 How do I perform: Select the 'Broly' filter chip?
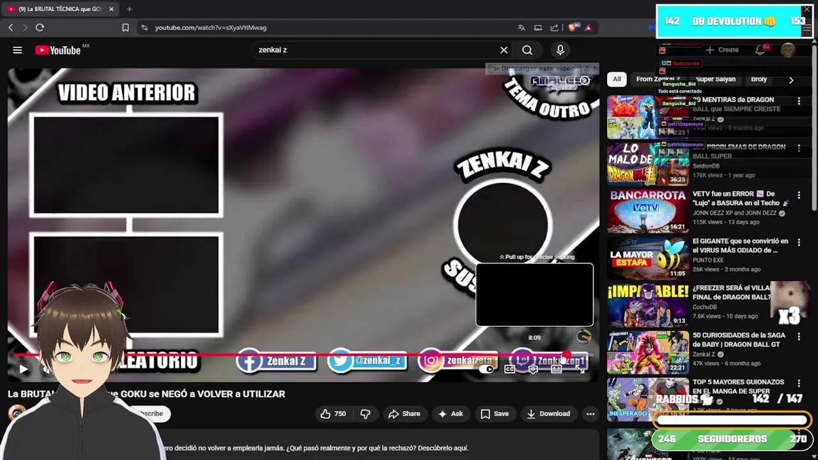click(x=759, y=79)
